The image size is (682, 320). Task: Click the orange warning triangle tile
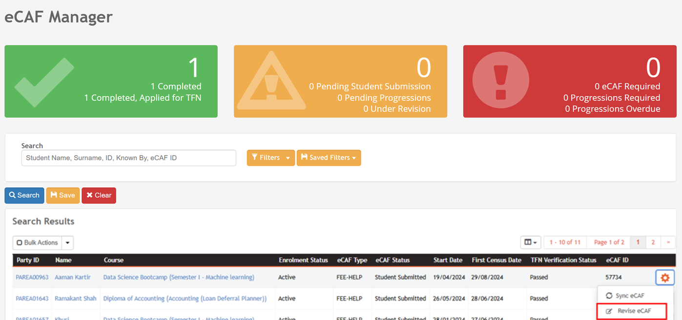click(340, 81)
